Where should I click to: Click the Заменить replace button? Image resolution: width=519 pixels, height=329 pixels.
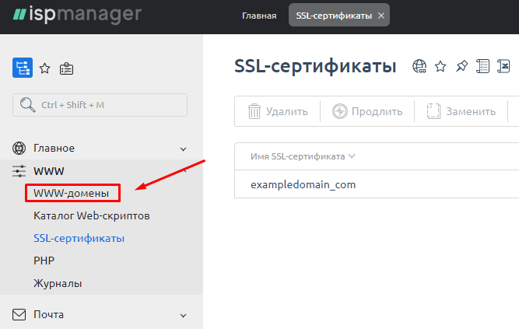tap(461, 111)
